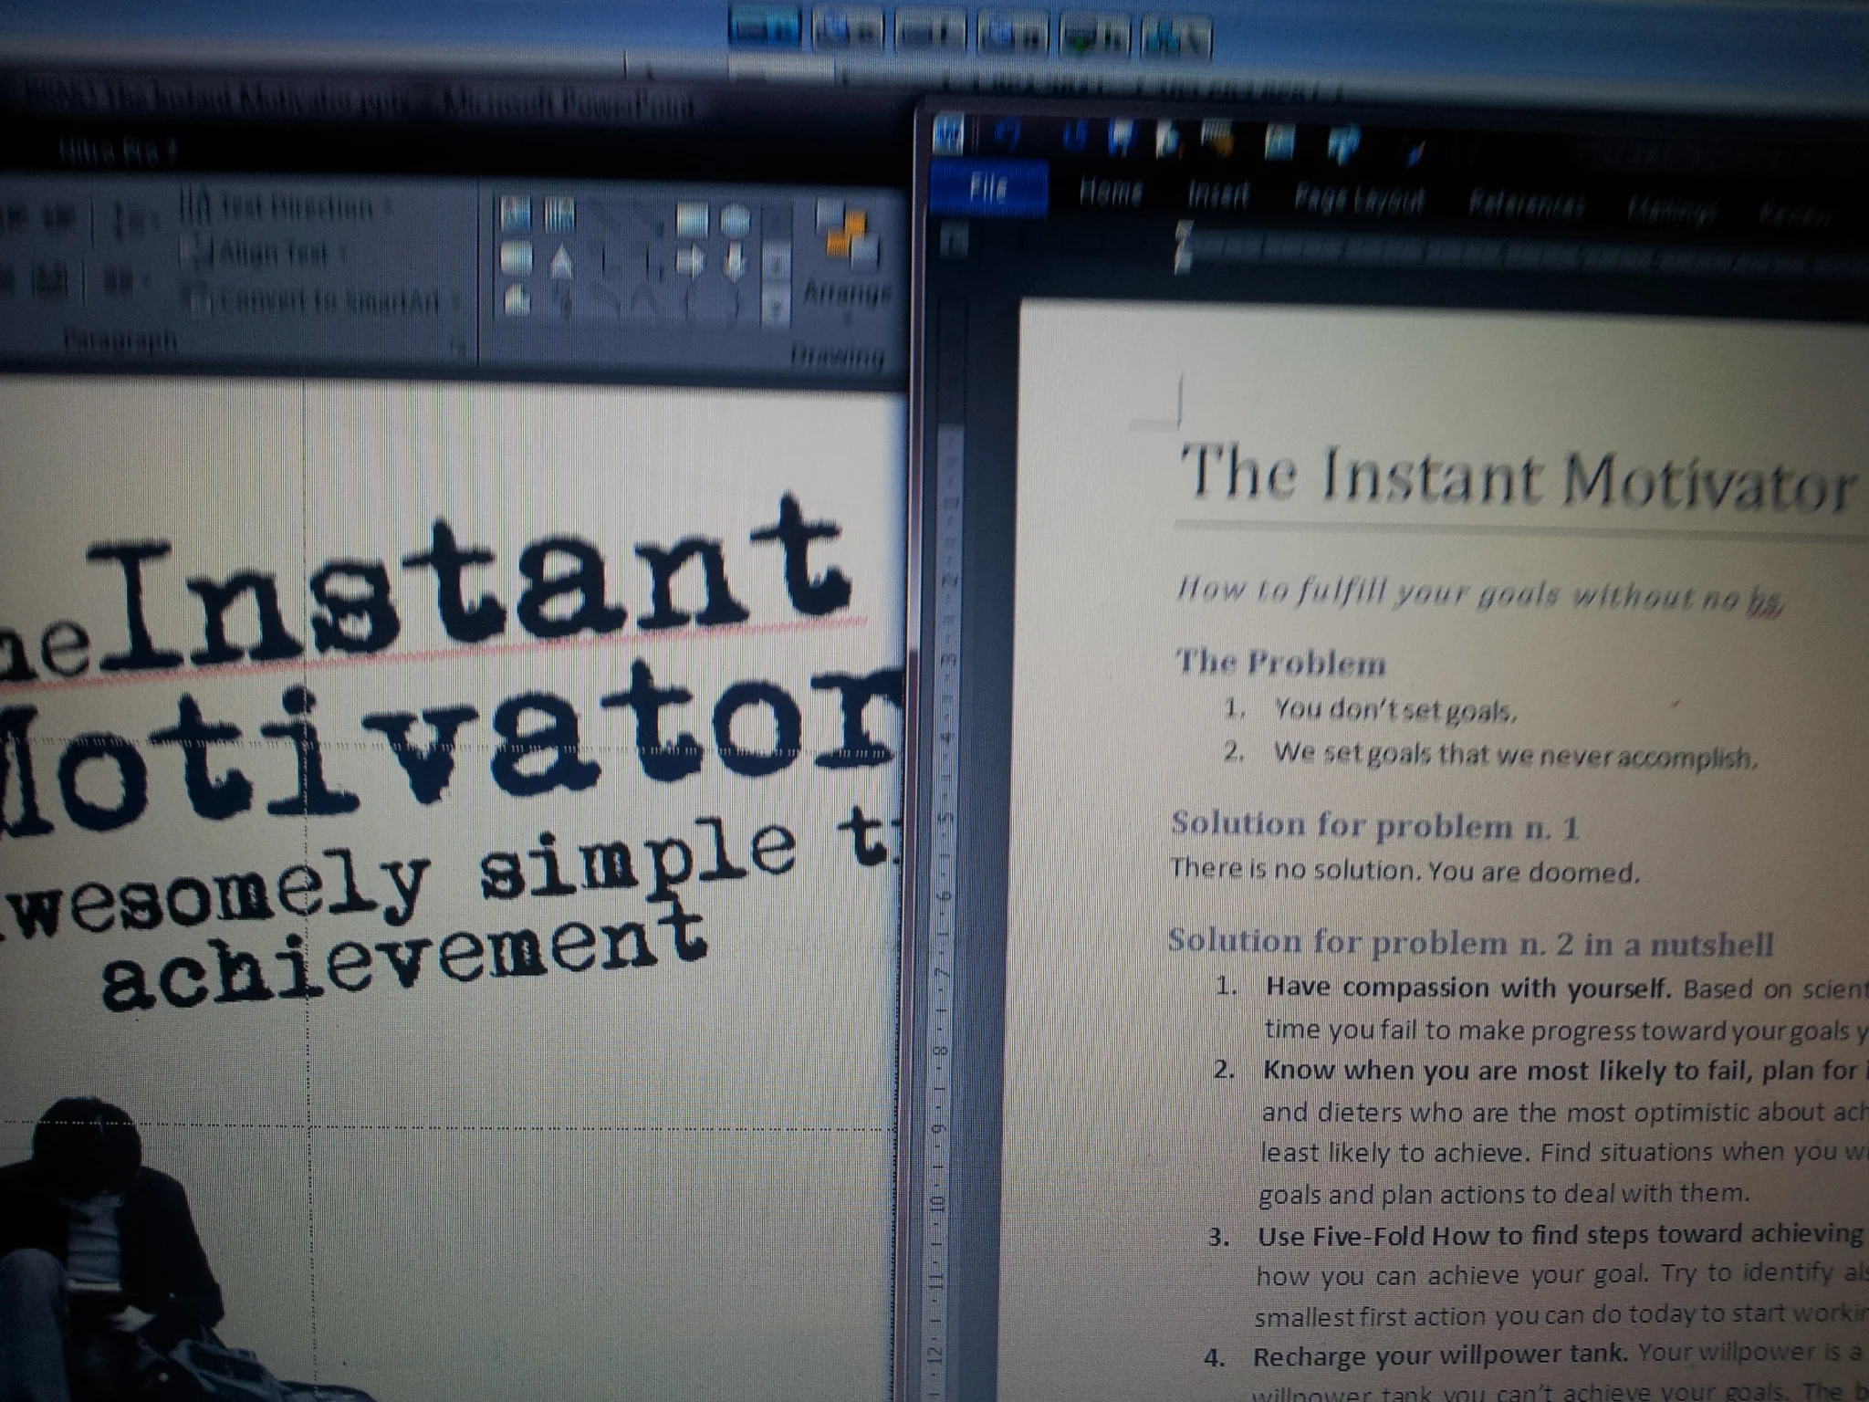Open the File tab in Word
The height and width of the screenshot is (1402, 1869).
coord(988,189)
